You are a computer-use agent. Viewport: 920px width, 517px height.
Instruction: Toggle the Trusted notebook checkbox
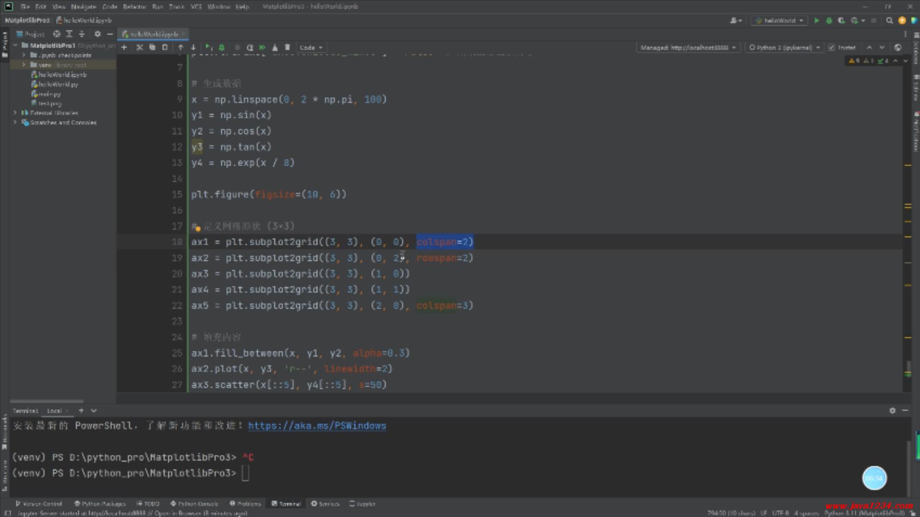[x=832, y=47]
